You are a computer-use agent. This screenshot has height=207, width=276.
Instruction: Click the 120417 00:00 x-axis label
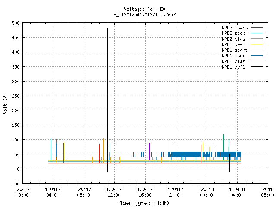pyautogui.click(x=22, y=192)
